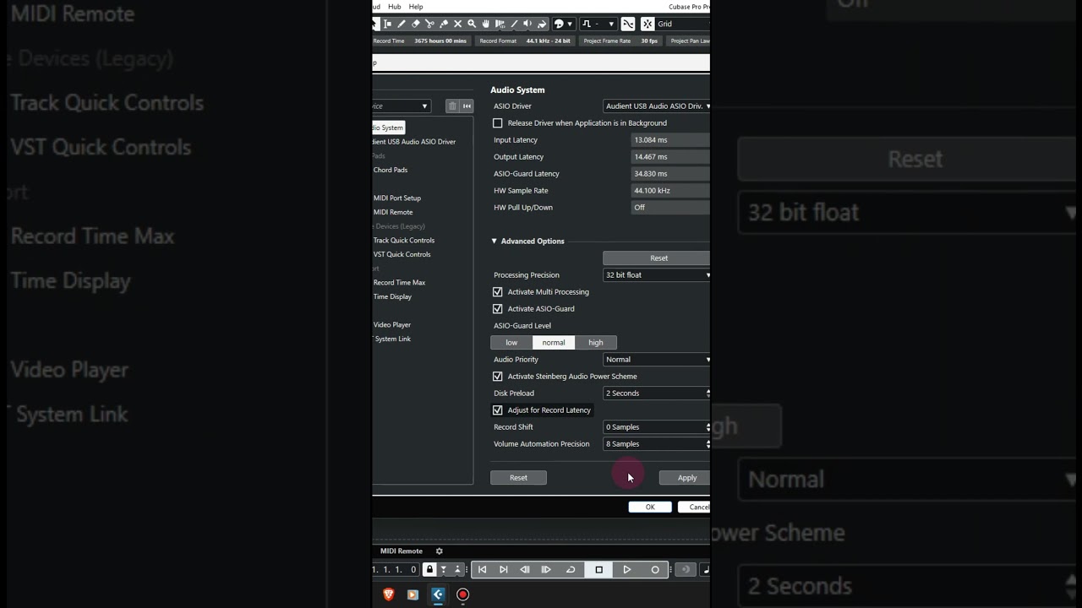The height and width of the screenshot is (608, 1082).
Task: Switch to the MIDI Remote tab
Action: 402,551
